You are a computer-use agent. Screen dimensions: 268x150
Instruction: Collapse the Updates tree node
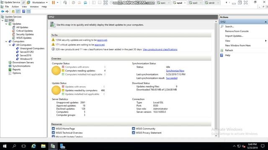(6, 24)
